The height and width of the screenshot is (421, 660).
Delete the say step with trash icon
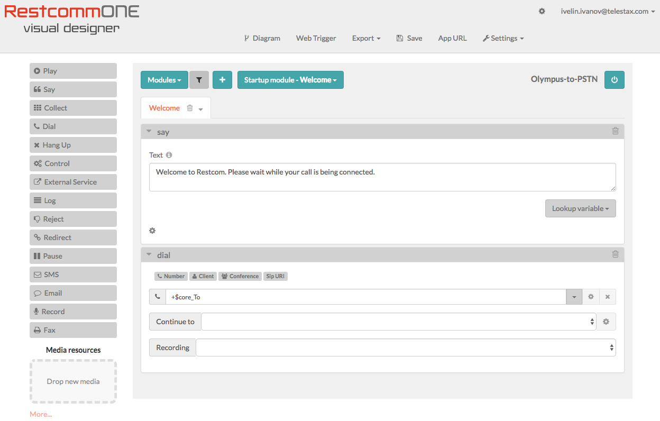point(615,131)
